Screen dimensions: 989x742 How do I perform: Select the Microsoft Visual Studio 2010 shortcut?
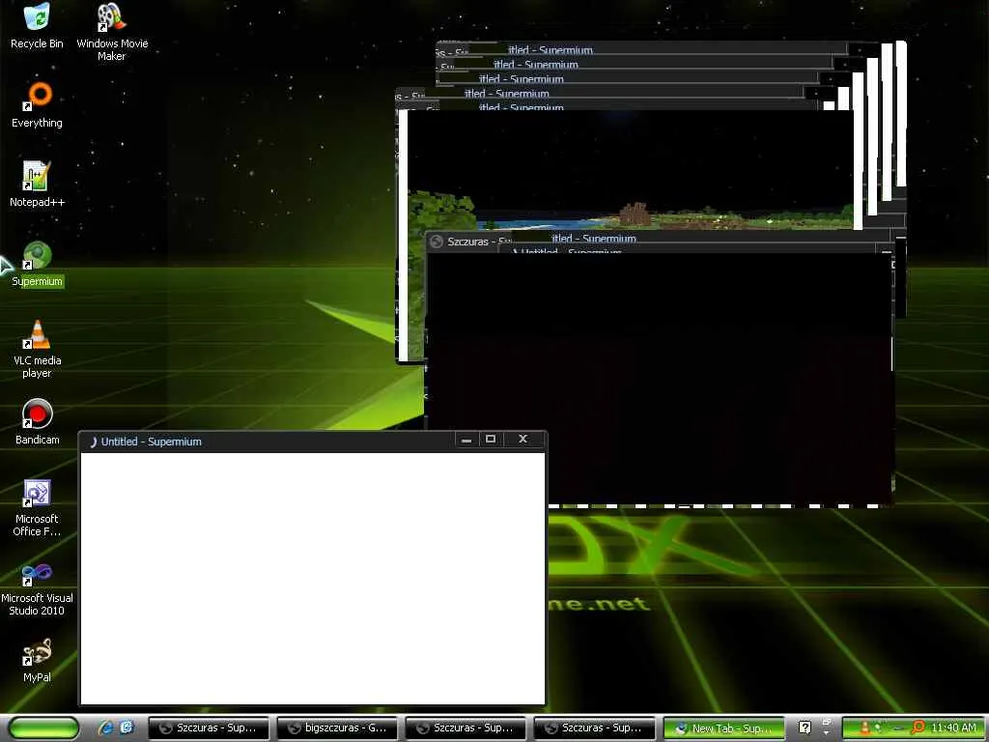[x=37, y=589]
